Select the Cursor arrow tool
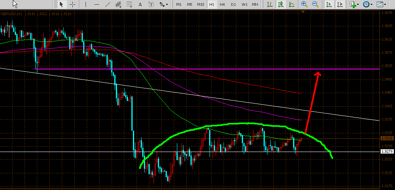Screen dimensions: 395x190 61,4
